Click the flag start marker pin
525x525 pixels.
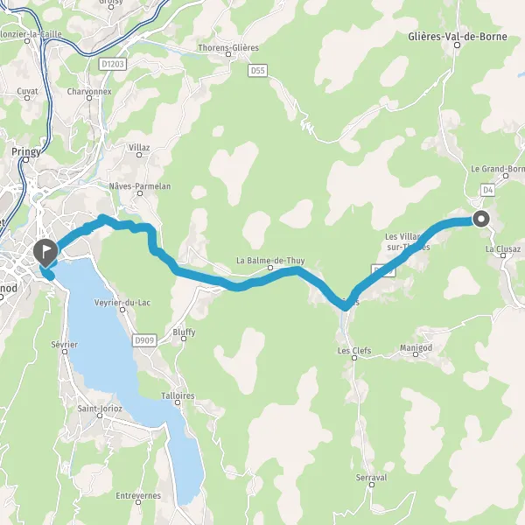point(45,253)
